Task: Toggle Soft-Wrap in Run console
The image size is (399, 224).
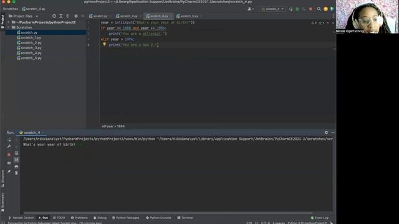Action: [16, 153]
